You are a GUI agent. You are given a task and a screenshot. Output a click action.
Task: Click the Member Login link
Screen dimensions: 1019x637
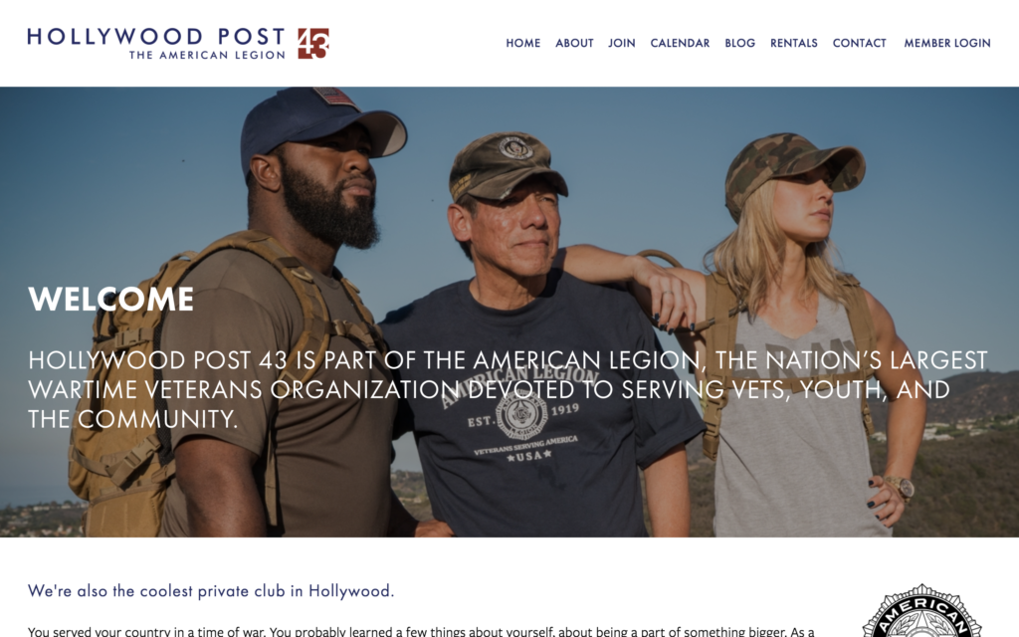(947, 43)
